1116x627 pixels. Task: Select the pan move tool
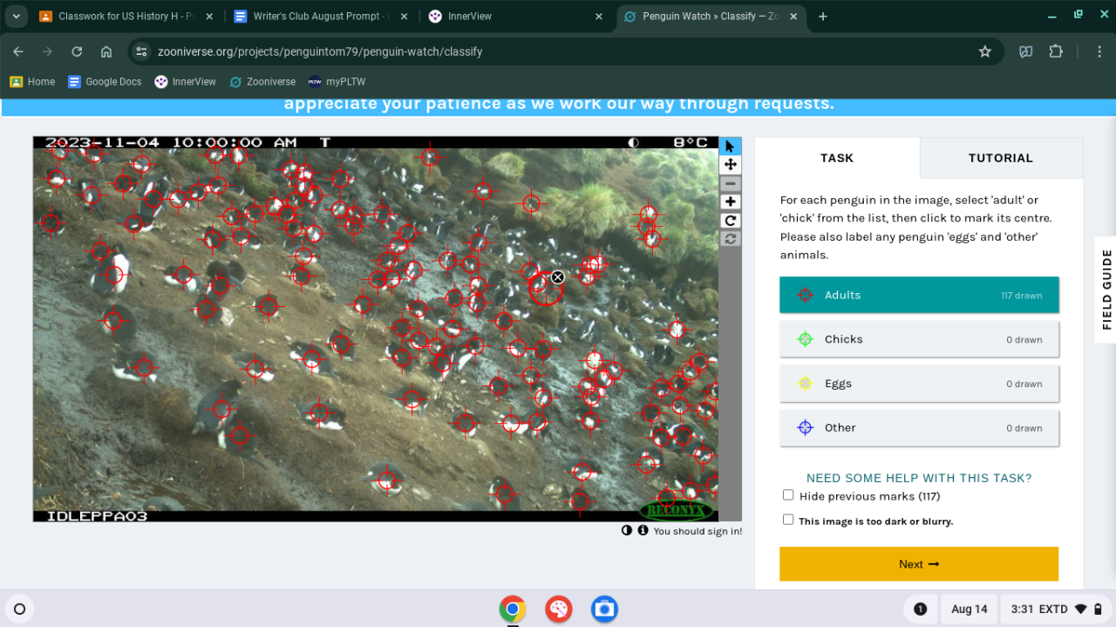coord(731,165)
